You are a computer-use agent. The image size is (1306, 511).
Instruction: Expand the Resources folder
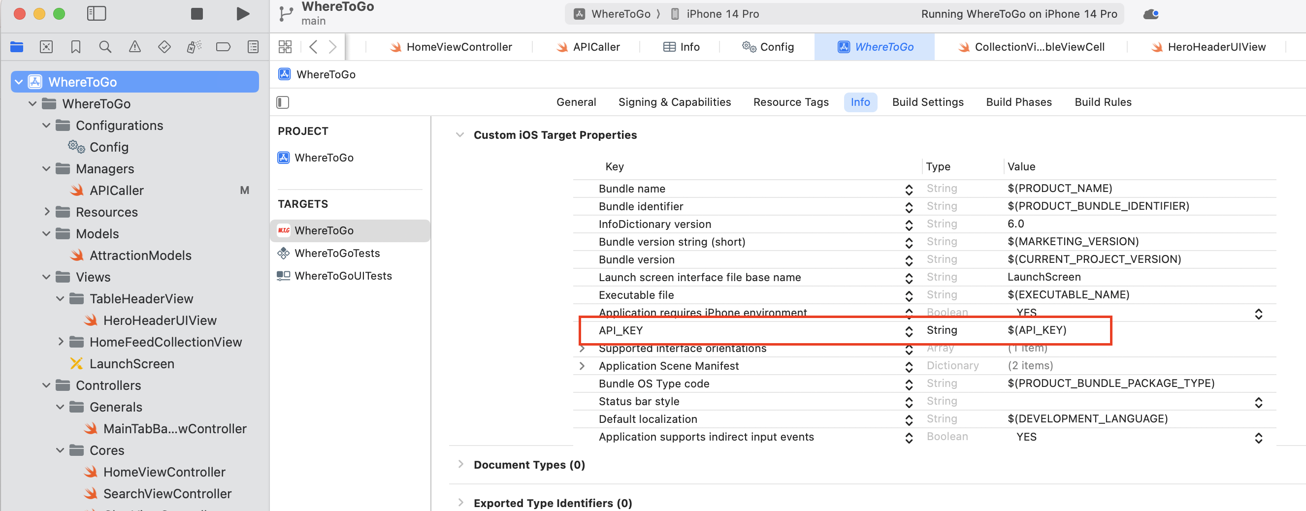tap(46, 212)
